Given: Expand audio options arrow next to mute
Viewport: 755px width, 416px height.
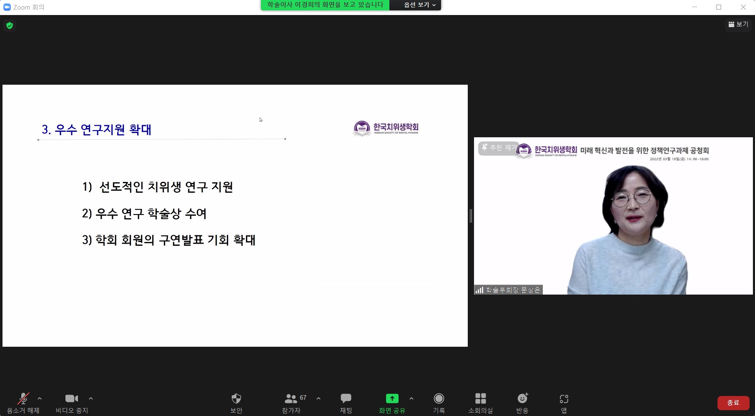Looking at the screenshot, I should click(40, 398).
